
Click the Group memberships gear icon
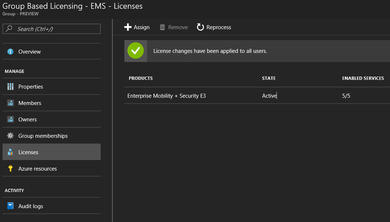click(10, 136)
